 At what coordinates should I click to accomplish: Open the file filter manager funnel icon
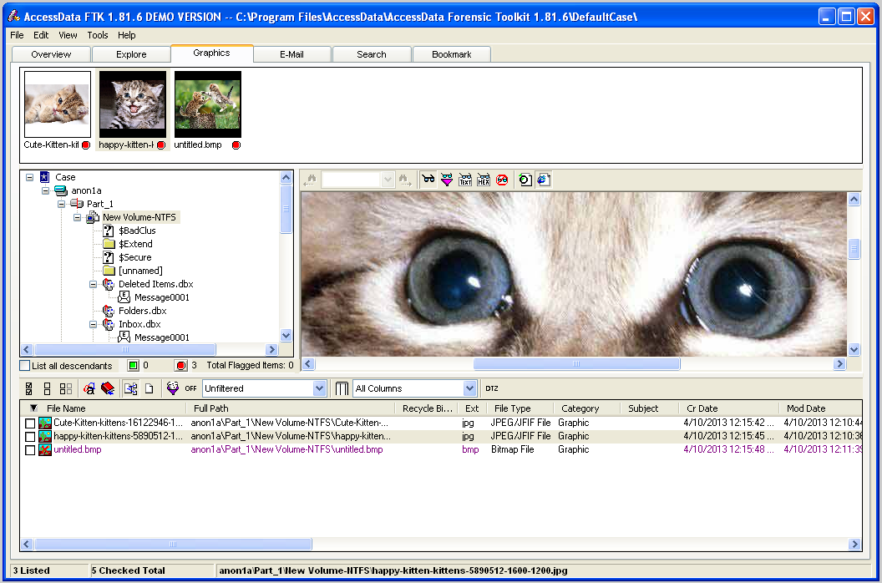[173, 388]
